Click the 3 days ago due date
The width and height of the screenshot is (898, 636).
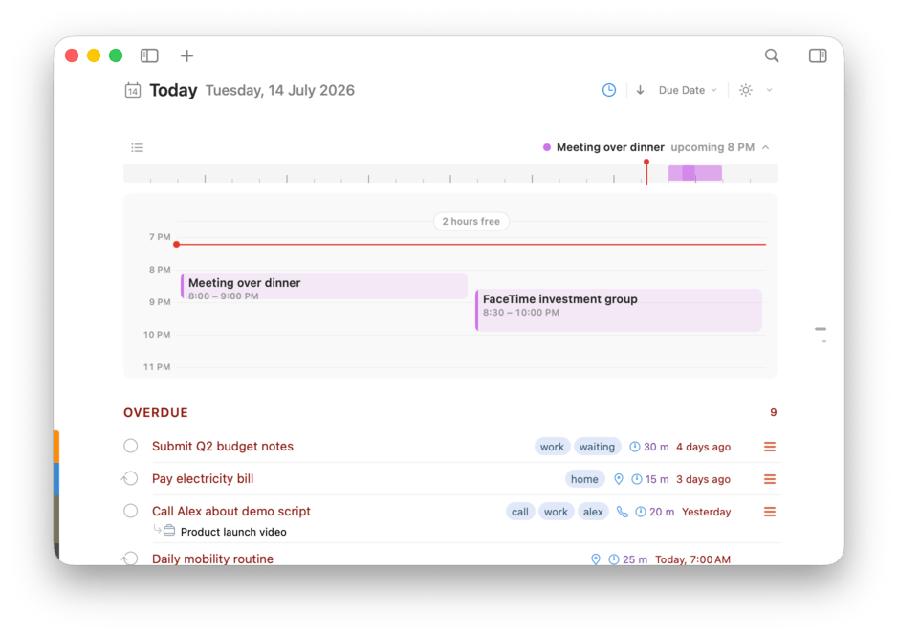(x=703, y=479)
